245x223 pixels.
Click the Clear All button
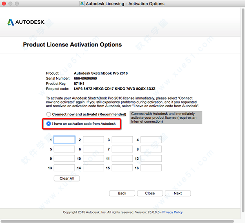click(67, 179)
